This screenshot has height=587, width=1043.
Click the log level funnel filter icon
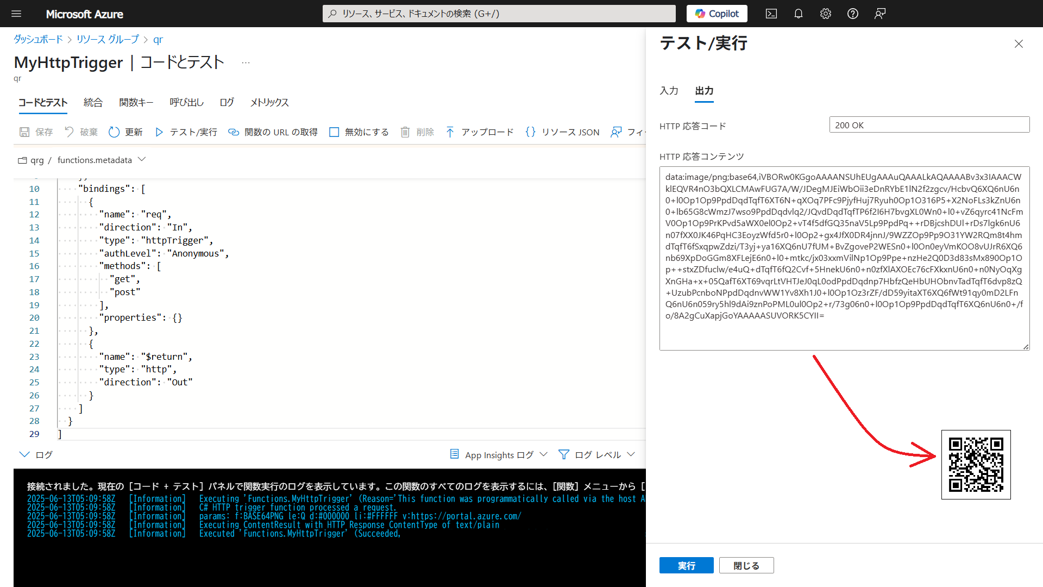click(564, 454)
